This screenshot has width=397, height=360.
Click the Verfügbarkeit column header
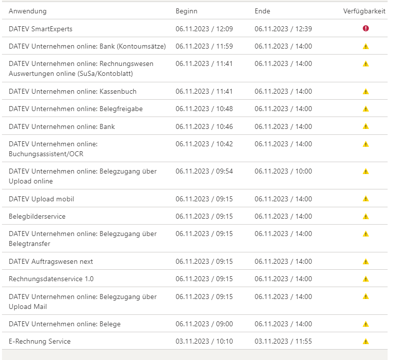click(364, 11)
